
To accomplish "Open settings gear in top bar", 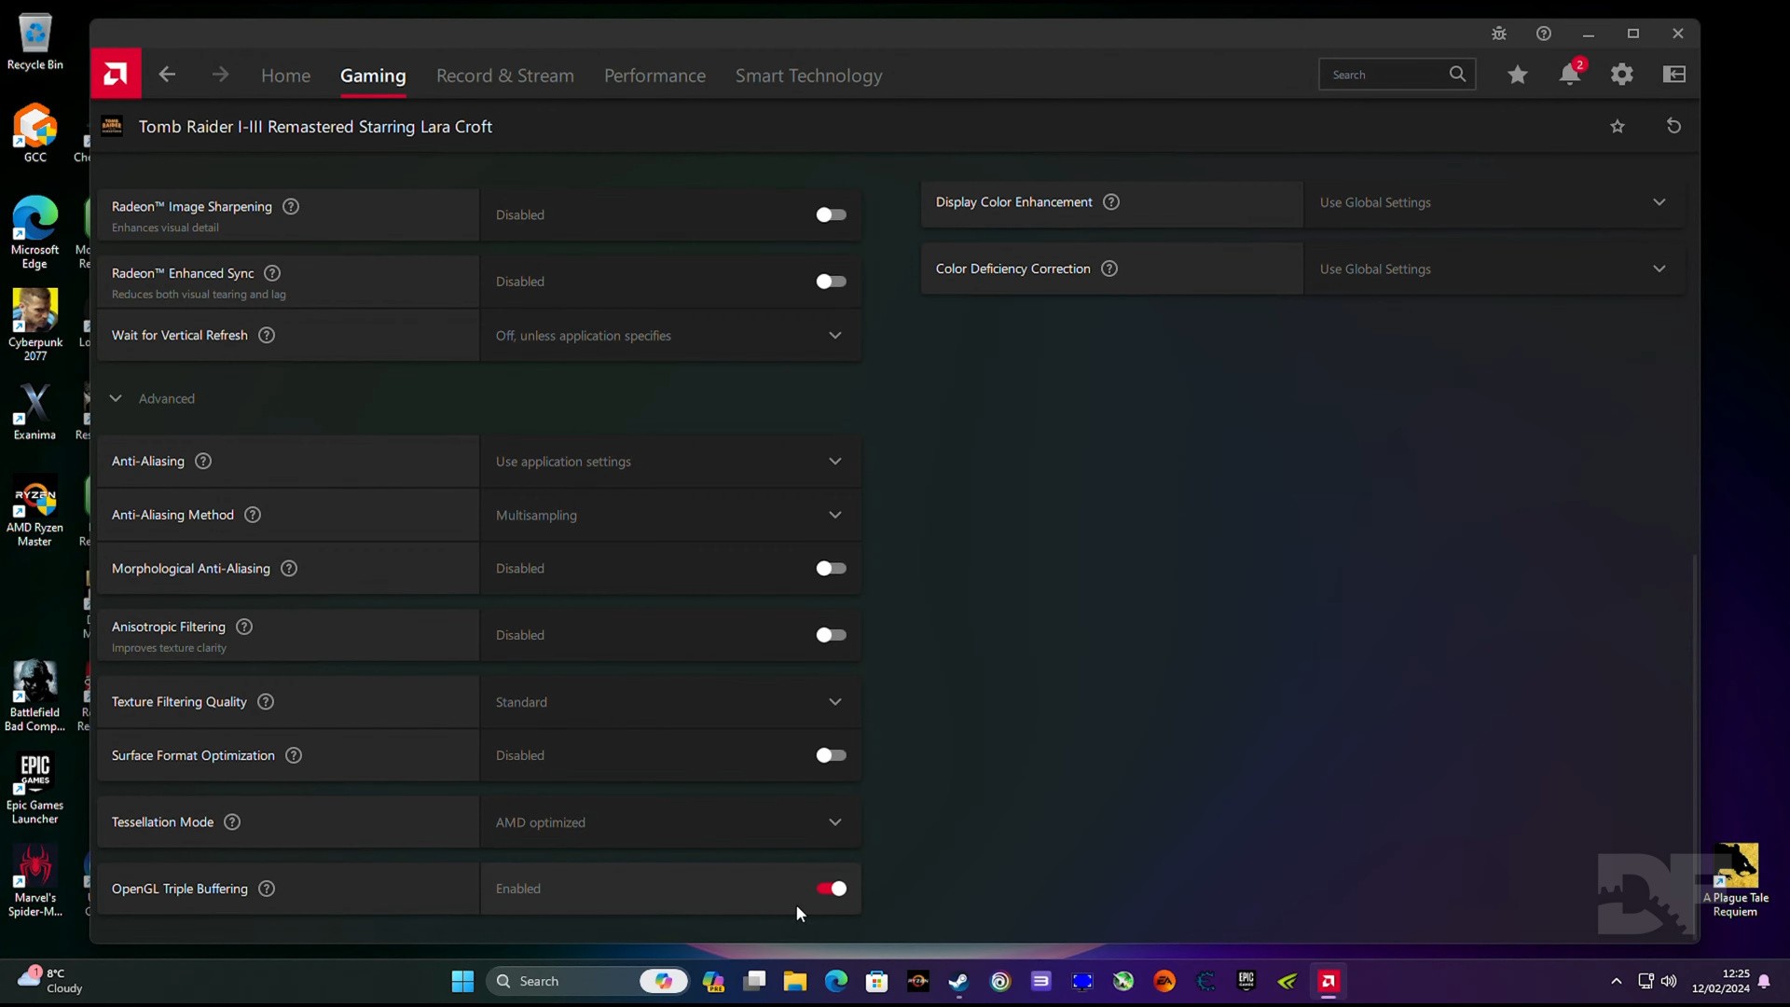I will (x=1622, y=75).
